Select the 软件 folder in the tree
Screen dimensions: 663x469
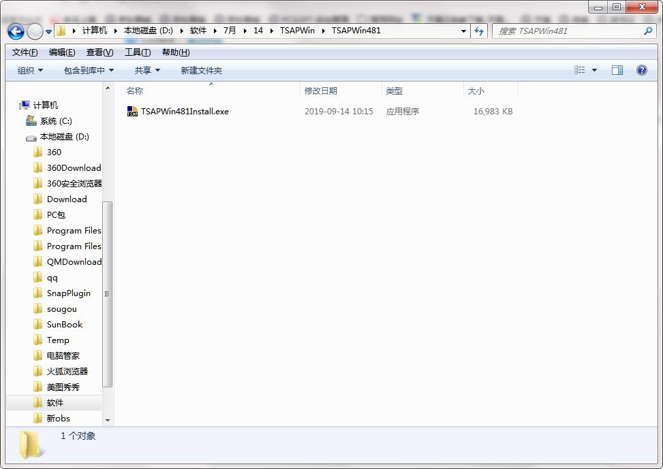[x=55, y=403]
